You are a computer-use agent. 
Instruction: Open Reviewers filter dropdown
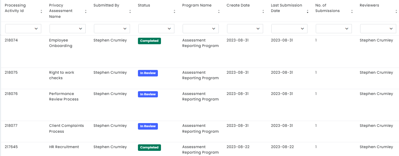(x=378, y=29)
